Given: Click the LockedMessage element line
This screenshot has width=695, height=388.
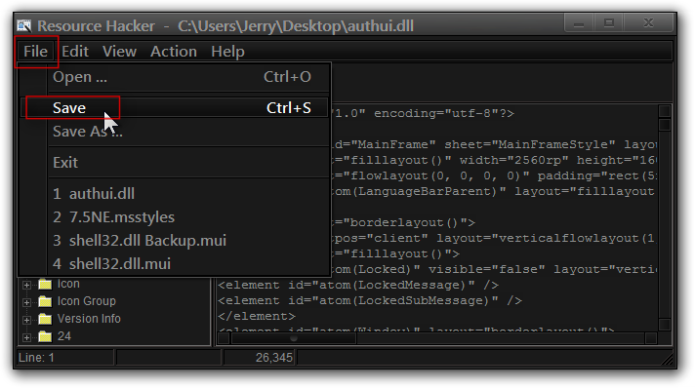Looking at the screenshot, I should pyautogui.click(x=358, y=285).
